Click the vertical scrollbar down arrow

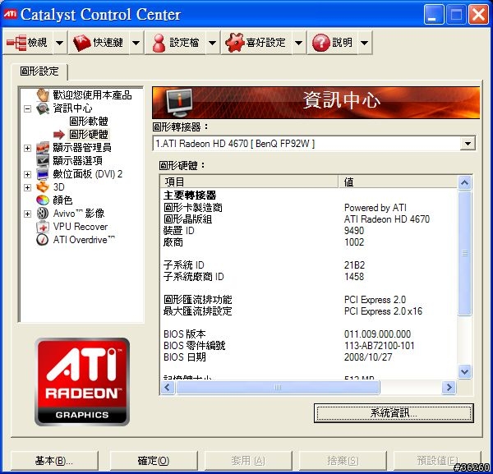click(x=465, y=372)
